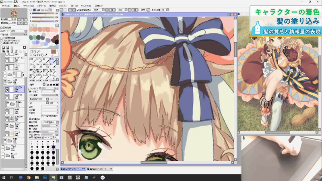This screenshot has width=322, height=181.
Task: Toggle the keep opacity checkbox in brush settings
Action: (43, 116)
